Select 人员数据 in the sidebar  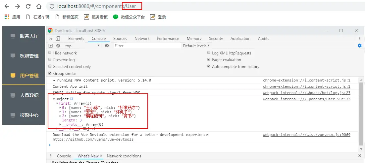(24, 95)
